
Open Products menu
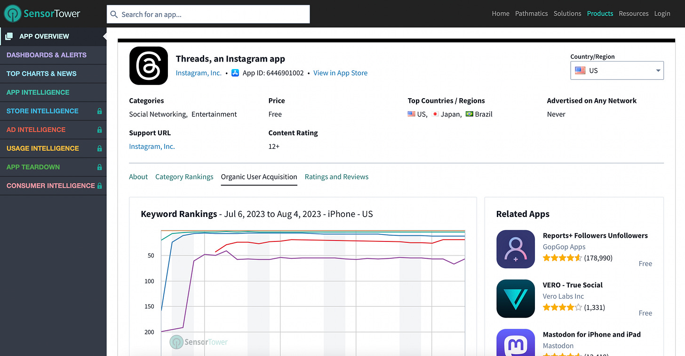click(x=600, y=14)
